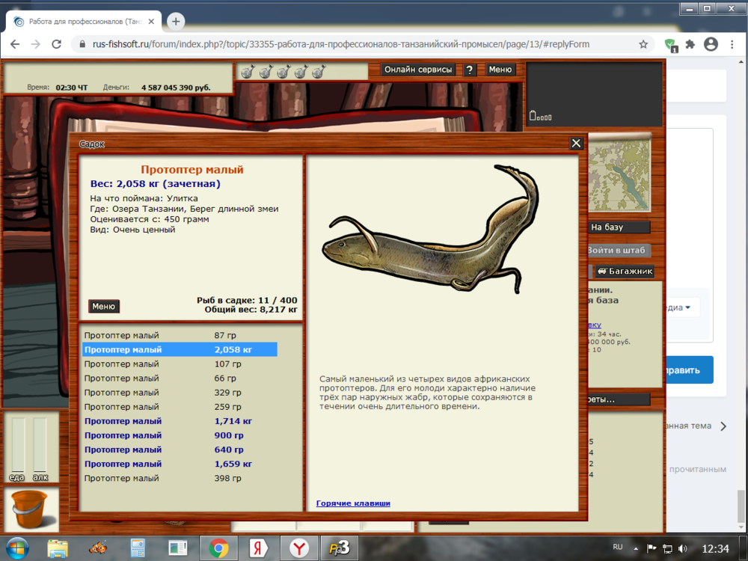Open the calculator taskbar icon
748x561 pixels.
click(x=138, y=548)
